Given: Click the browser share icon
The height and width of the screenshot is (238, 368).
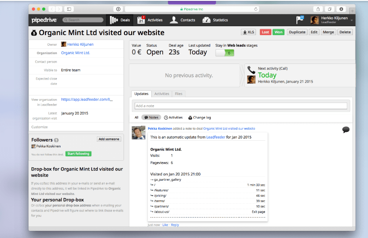Looking at the screenshot, I should tap(318, 9).
